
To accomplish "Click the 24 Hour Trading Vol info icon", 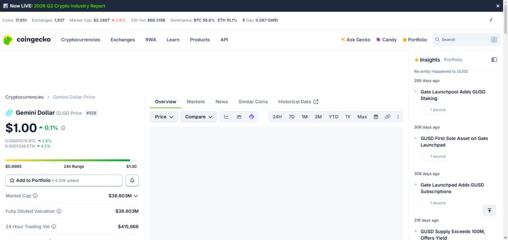I will pos(54,227).
